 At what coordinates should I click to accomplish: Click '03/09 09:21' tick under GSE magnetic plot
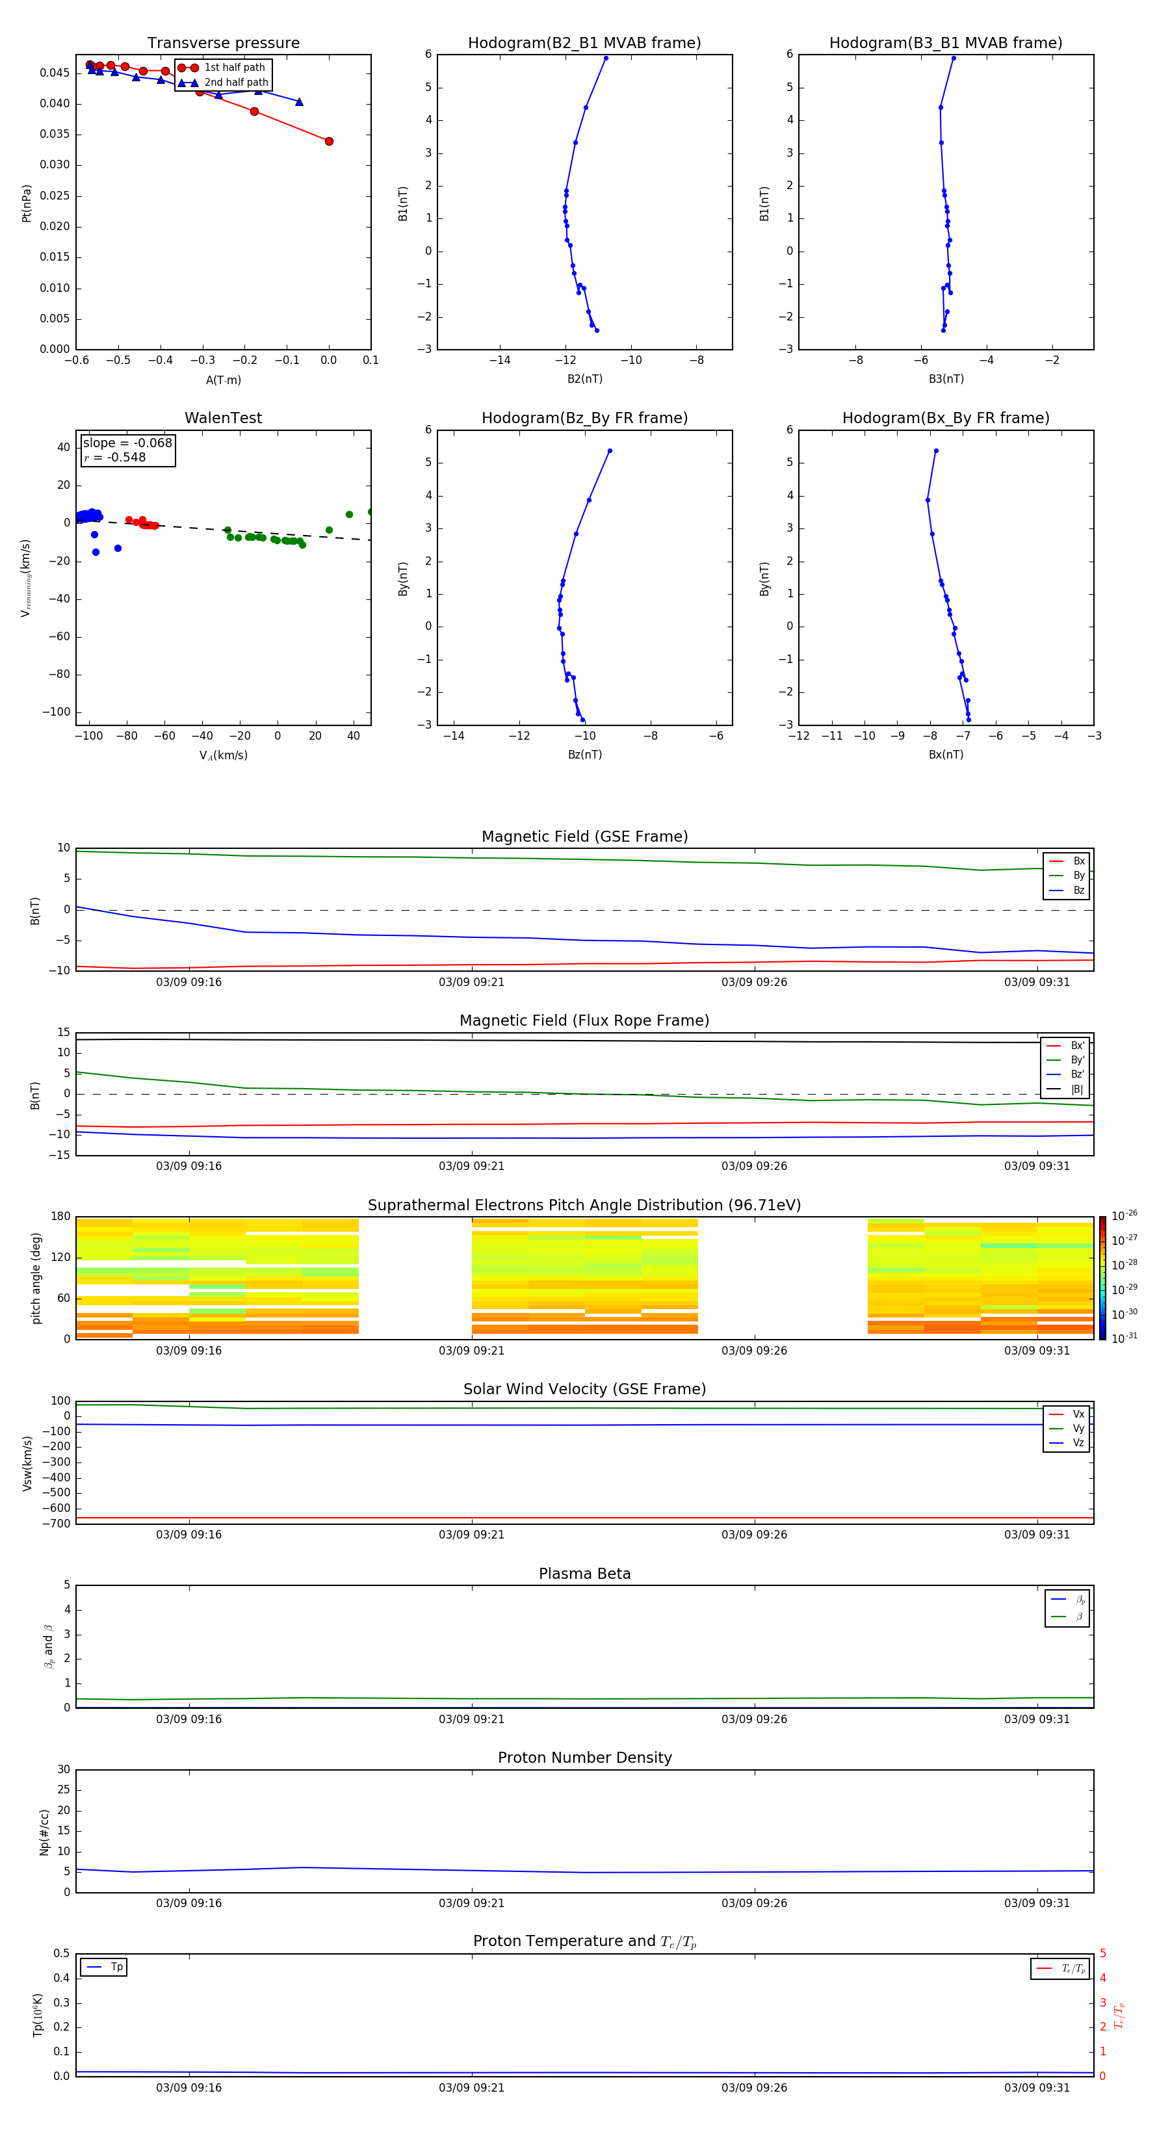coord(471,983)
